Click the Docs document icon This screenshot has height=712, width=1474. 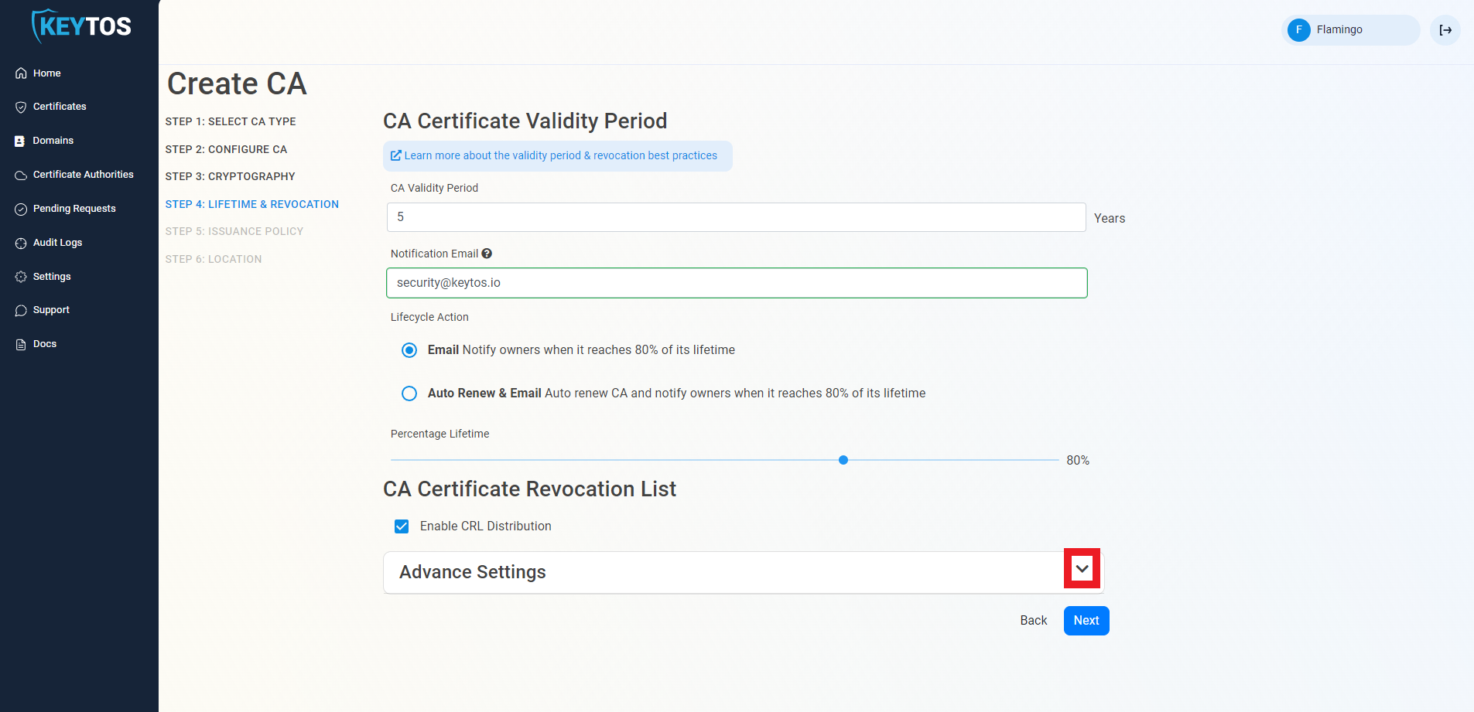(x=21, y=344)
